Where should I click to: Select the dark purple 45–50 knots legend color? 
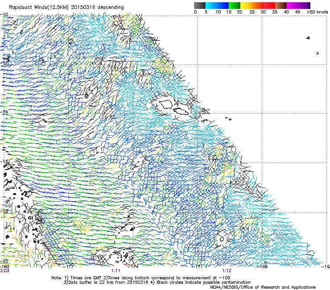pyautogui.click(x=304, y=5)
